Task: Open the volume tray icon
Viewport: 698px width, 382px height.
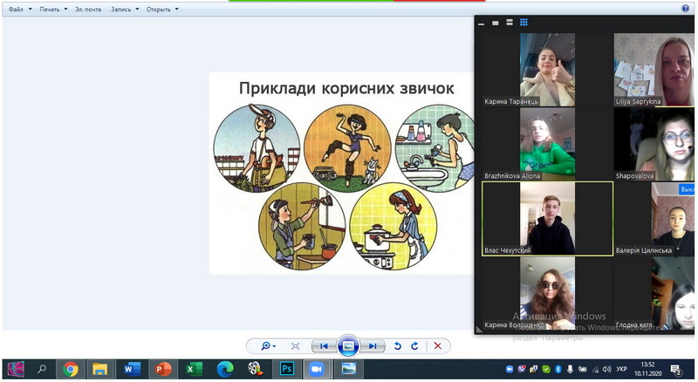Action: click(x=606, y=369)
